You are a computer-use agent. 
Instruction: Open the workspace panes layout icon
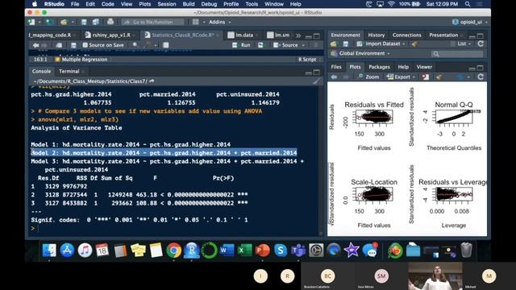click(195, 22)
